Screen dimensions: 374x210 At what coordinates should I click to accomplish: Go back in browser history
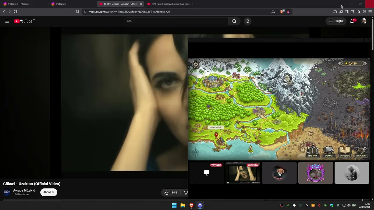pos(4,12)
